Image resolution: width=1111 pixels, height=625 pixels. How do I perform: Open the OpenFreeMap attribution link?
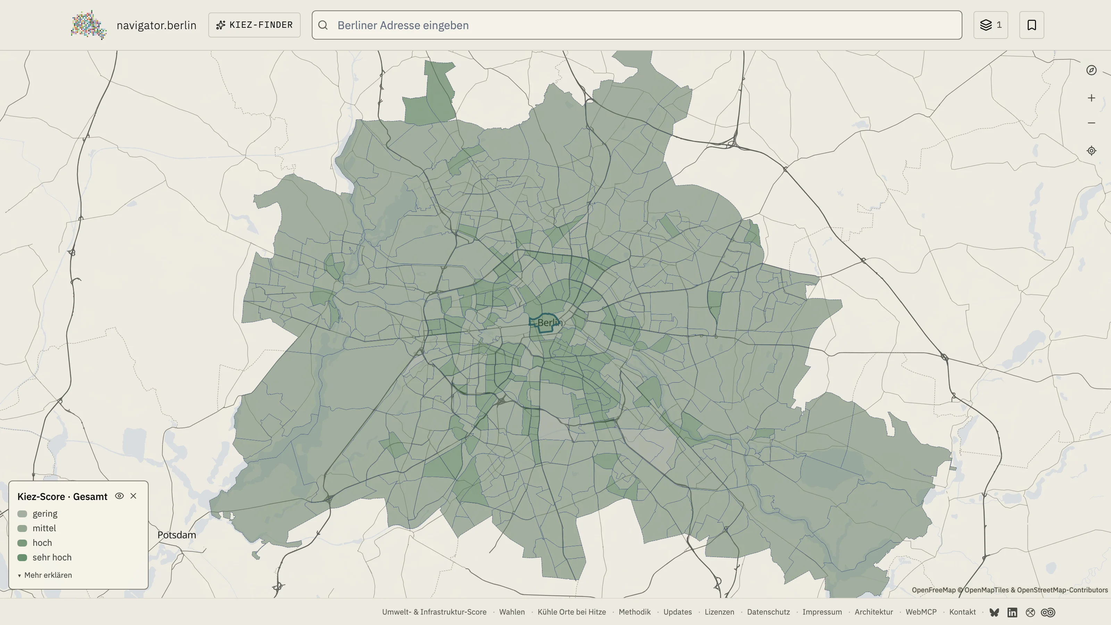pyautogui.click(x=934, y=590)
